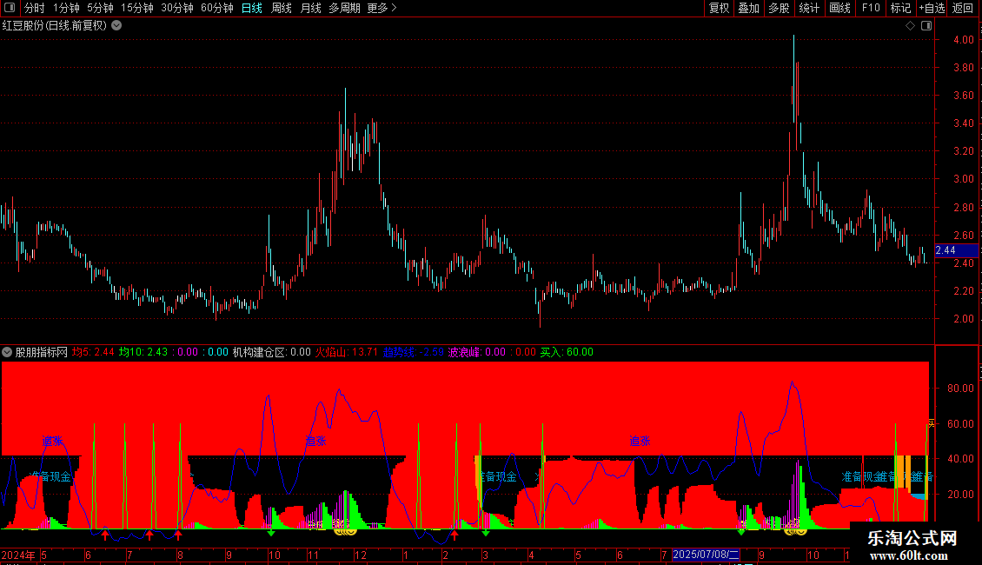Switch to 月线 monthly chart
Viewport: 982px width, 565px height.
point(310,8)
